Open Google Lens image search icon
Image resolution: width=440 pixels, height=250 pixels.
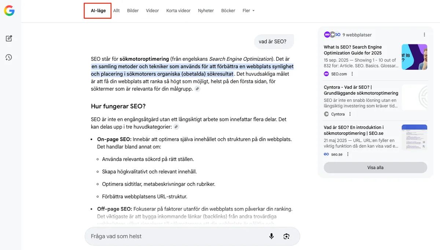[x=287, y=236]
